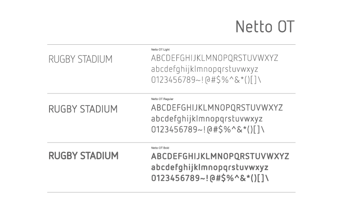The image size is (343, 211).
Task: Click the divider line under the title
Action: (x=171, y=45)
